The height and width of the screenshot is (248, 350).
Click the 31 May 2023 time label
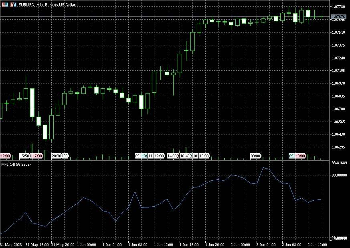click(x=11, y=245)
